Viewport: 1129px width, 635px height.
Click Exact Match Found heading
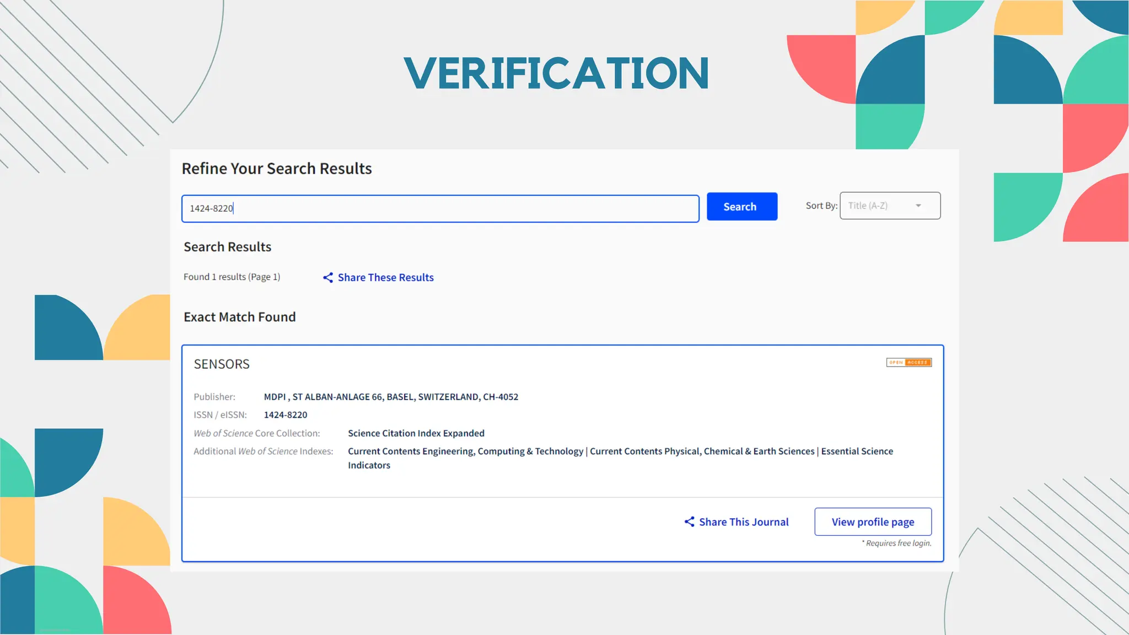239,317
